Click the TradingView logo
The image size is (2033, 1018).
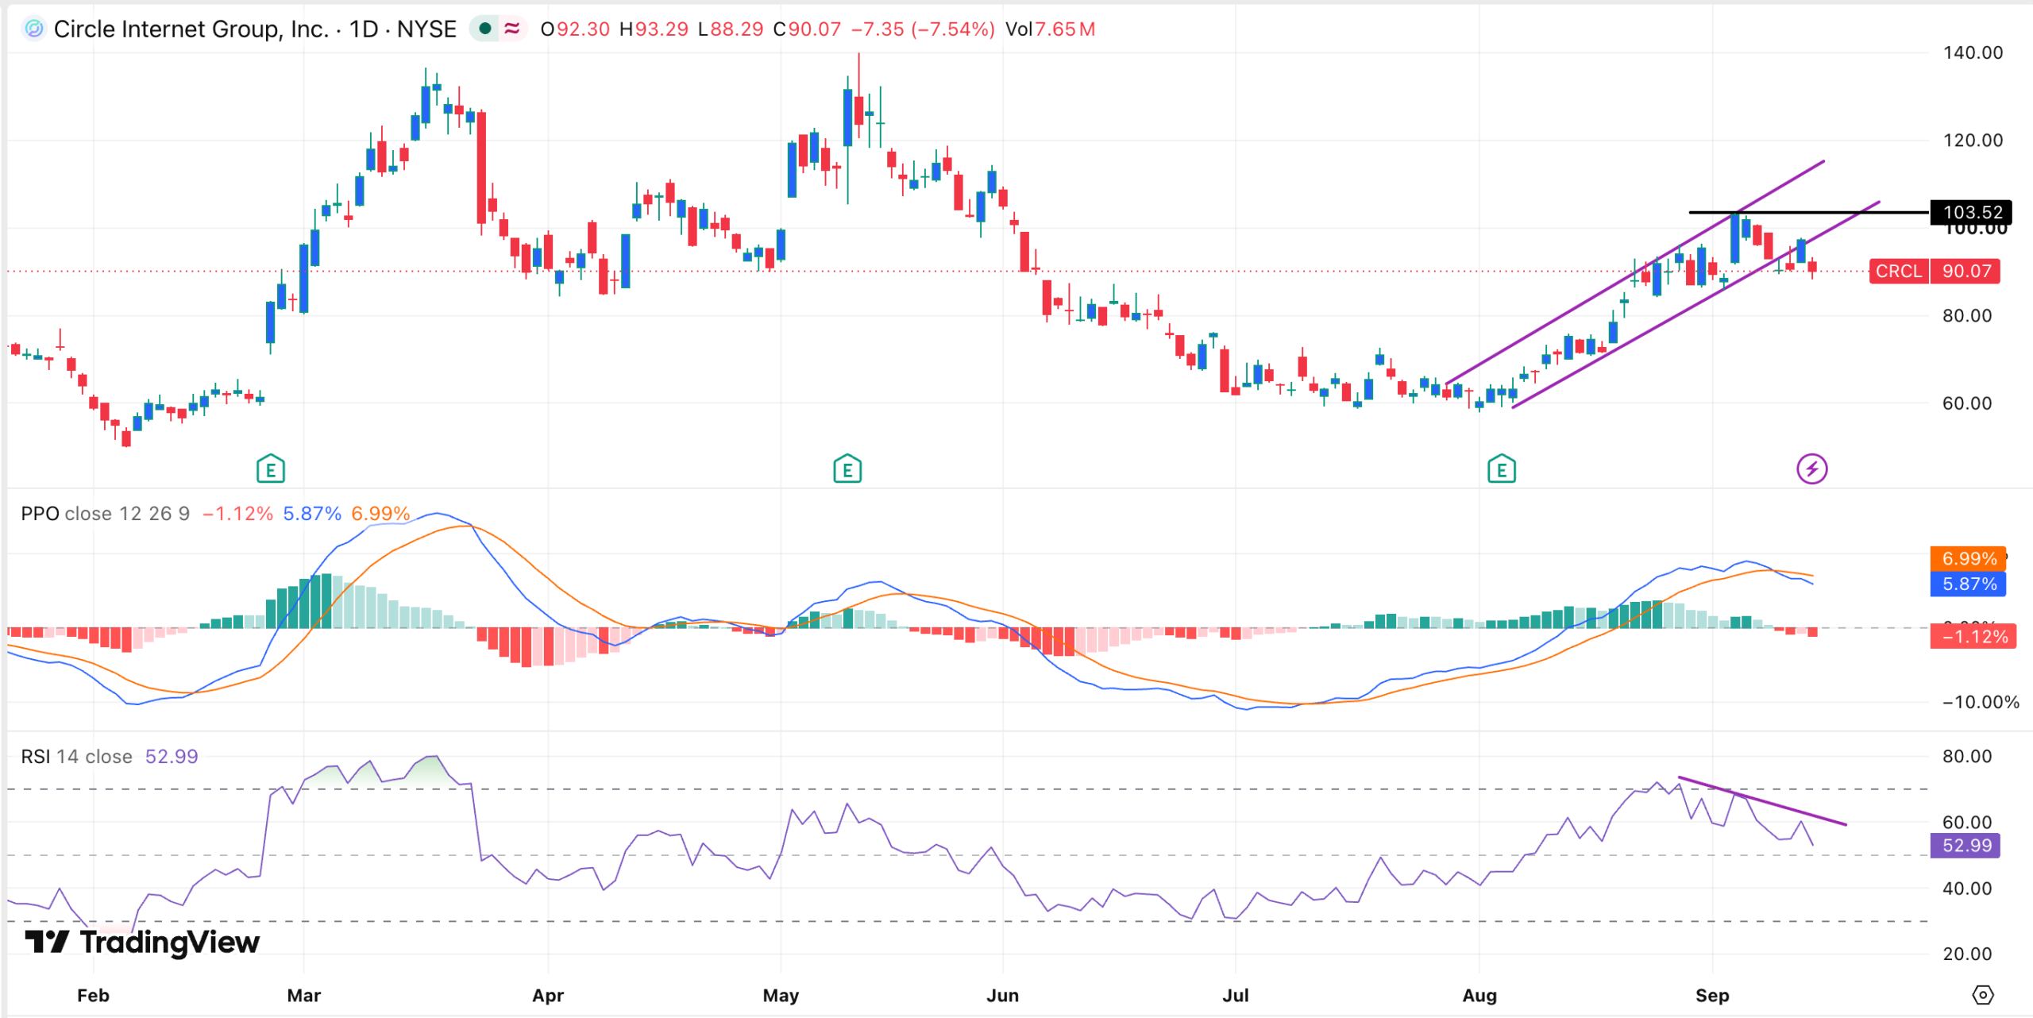pos(142,942)
